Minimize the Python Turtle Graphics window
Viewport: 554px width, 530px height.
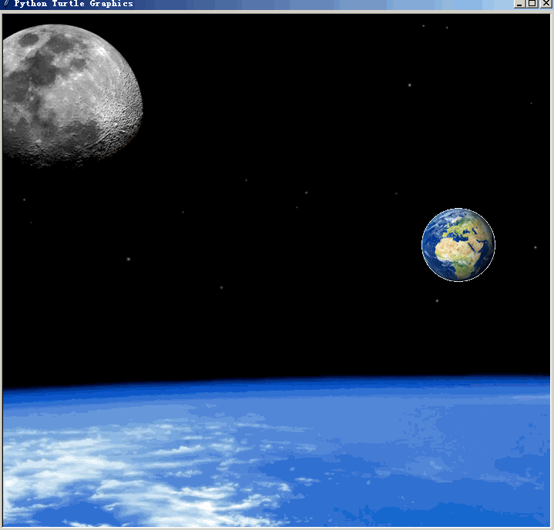pyautogui.click(x=519, y=4)
